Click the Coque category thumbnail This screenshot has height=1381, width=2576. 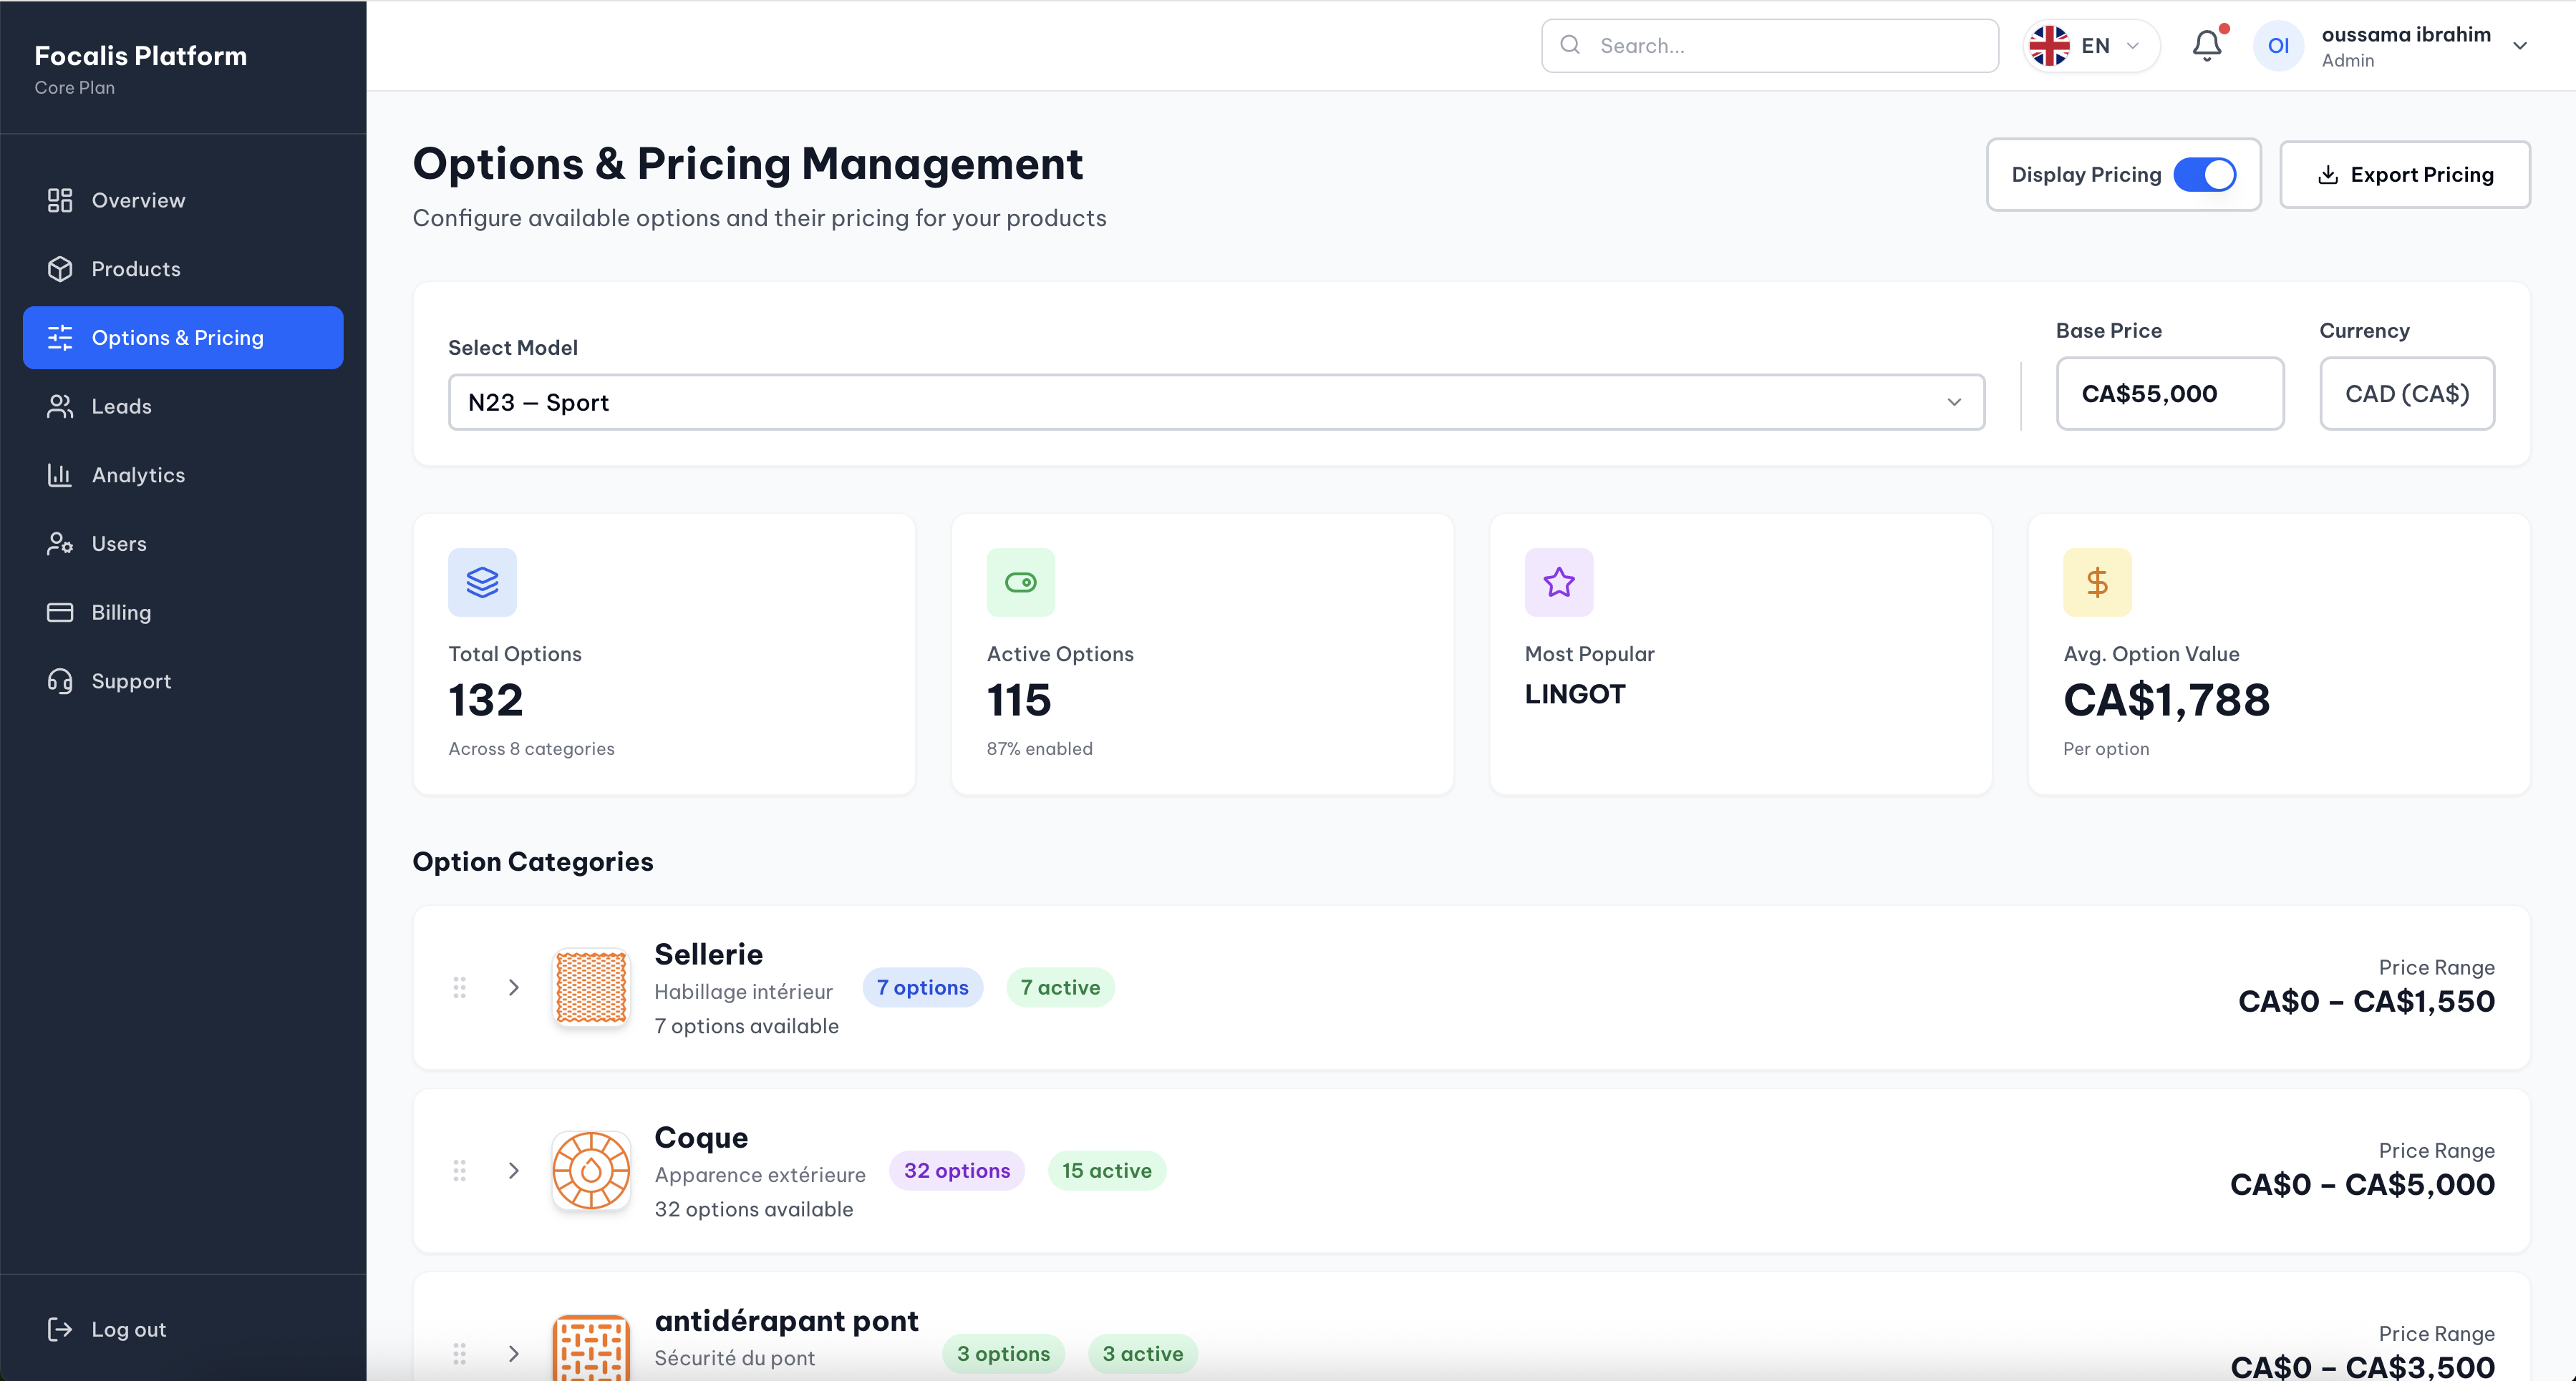[x=591, y=1170]
